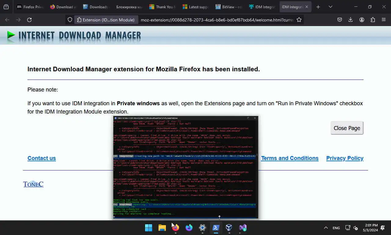
Task: Bookmark this page with the star icon
Action: coord(299,20)
